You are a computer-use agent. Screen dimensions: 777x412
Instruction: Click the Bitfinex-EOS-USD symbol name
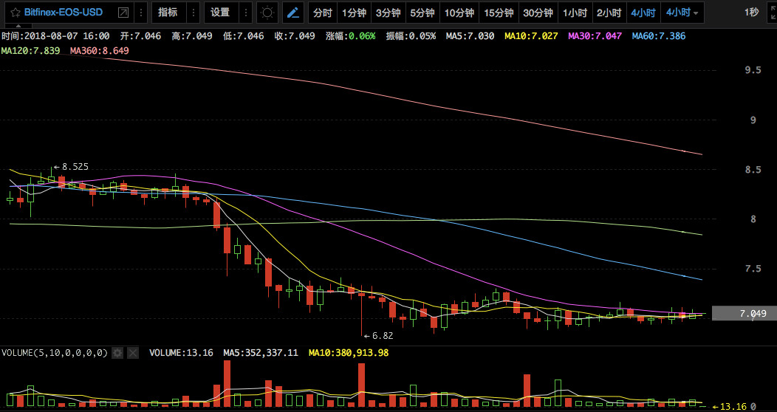pos(64,13)
